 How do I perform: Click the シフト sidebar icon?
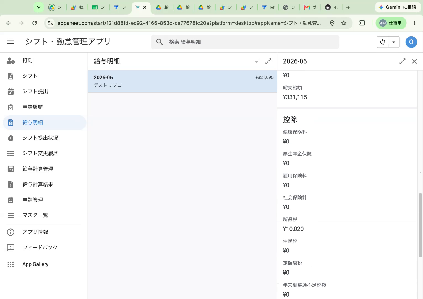point(11,76)
